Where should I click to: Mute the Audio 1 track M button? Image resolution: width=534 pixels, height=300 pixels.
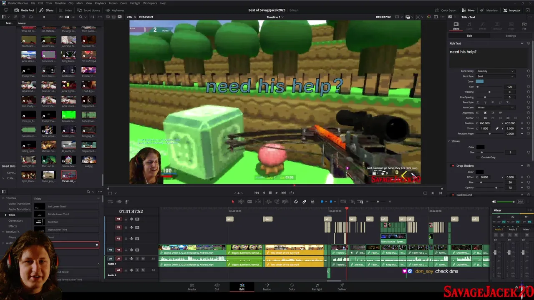point(143,259)
